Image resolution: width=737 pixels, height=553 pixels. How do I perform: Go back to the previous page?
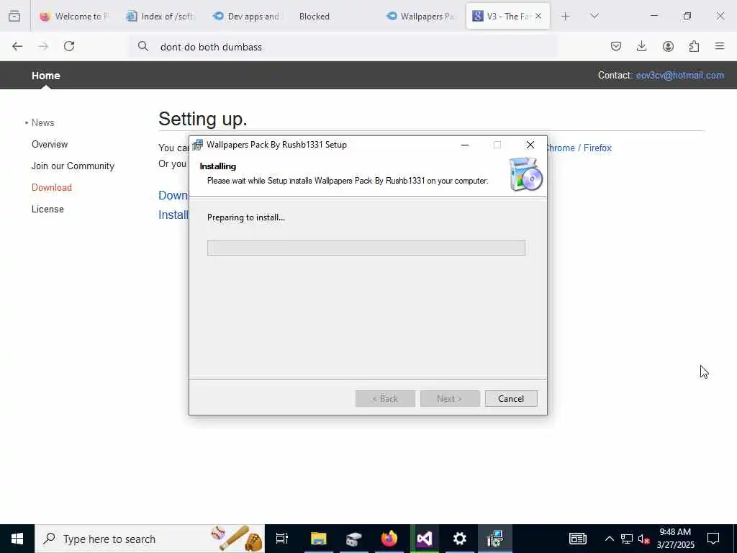click(17, 46)
